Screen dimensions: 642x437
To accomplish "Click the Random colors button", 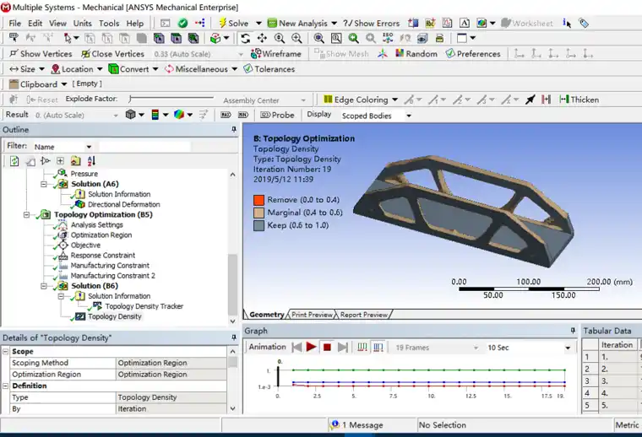I will click(416, 53).
